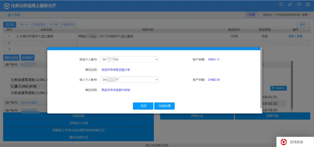Click the 合并账户 button
The height and width of the screenshot is (147, 314).
pyautogui.click(x=28, y=57)
